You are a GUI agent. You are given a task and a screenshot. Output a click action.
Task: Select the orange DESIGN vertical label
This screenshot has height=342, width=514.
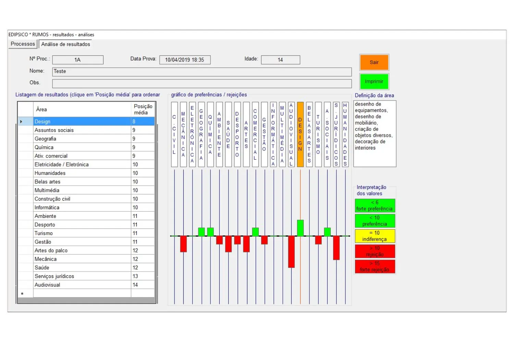pos(300,134)
